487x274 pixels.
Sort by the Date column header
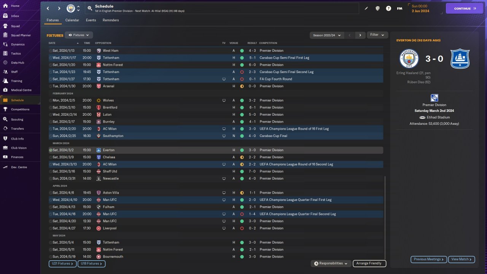tap(52, 43)
